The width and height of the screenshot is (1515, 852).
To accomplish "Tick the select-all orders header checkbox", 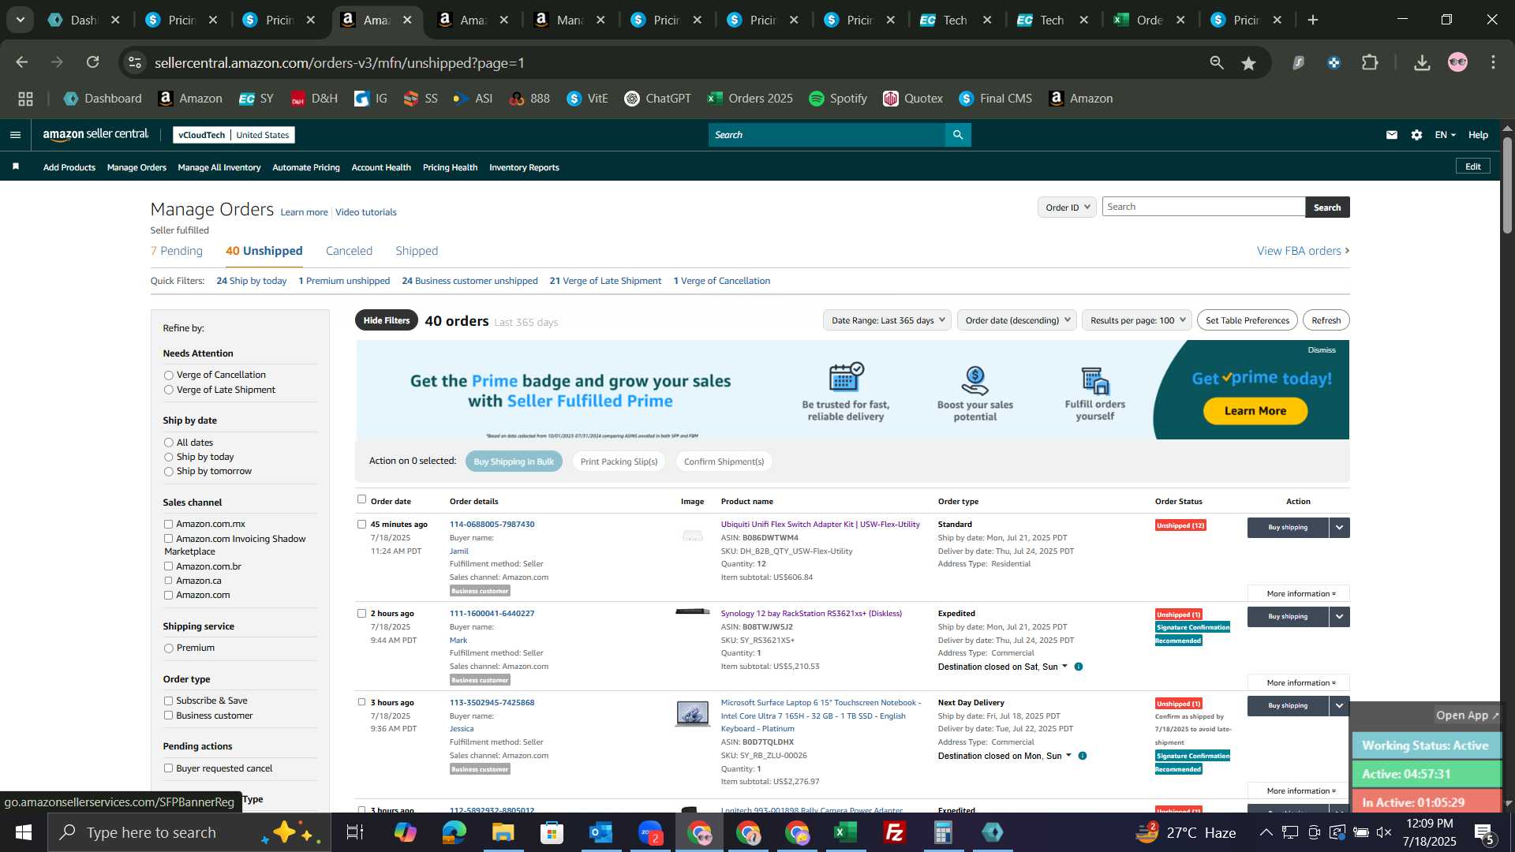I will (x=361, y=499).
